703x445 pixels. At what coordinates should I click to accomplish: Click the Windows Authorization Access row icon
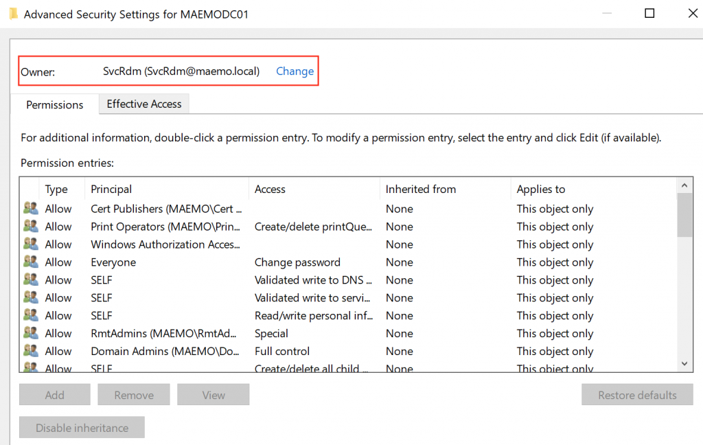click(x=30, y=244)
